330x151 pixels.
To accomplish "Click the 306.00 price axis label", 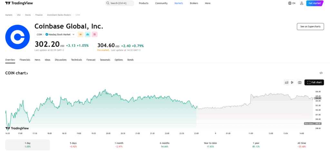I will (318, 92).
